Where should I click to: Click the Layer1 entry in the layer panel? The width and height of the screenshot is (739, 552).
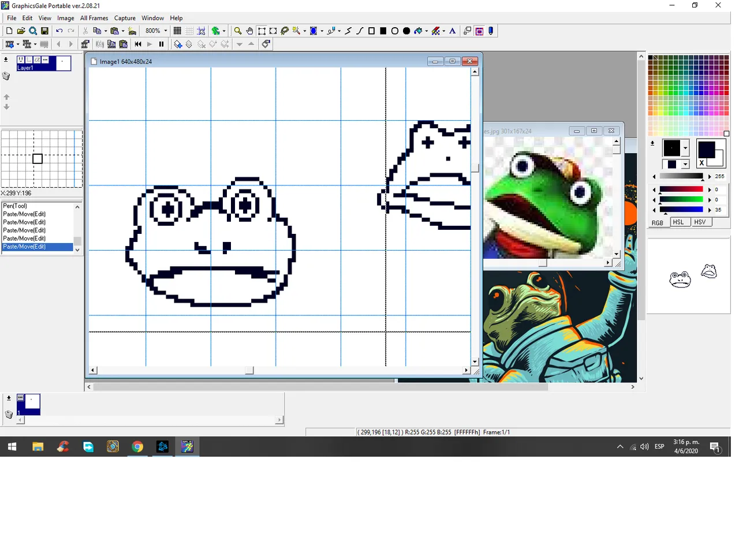(x=43, y=64)
